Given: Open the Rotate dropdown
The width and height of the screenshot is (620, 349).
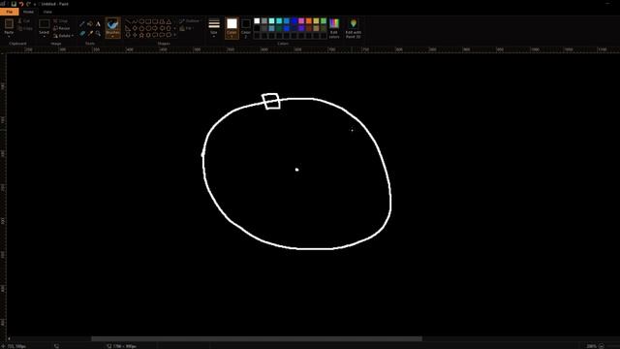Looking at the screenshot, I should [x=63, y=36].
